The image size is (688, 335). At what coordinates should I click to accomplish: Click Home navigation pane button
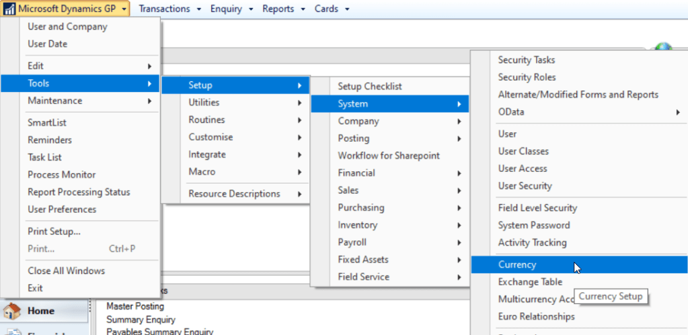pyautogui.click(x=41, y=312)
